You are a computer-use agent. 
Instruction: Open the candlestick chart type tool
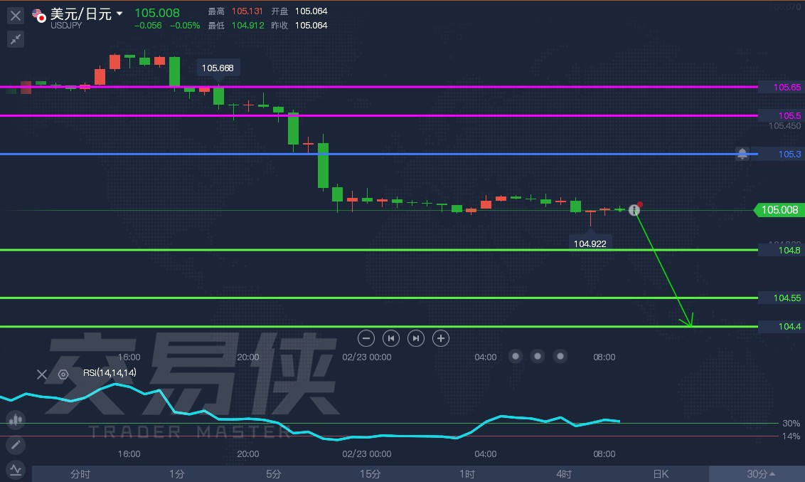coord(16,420)
